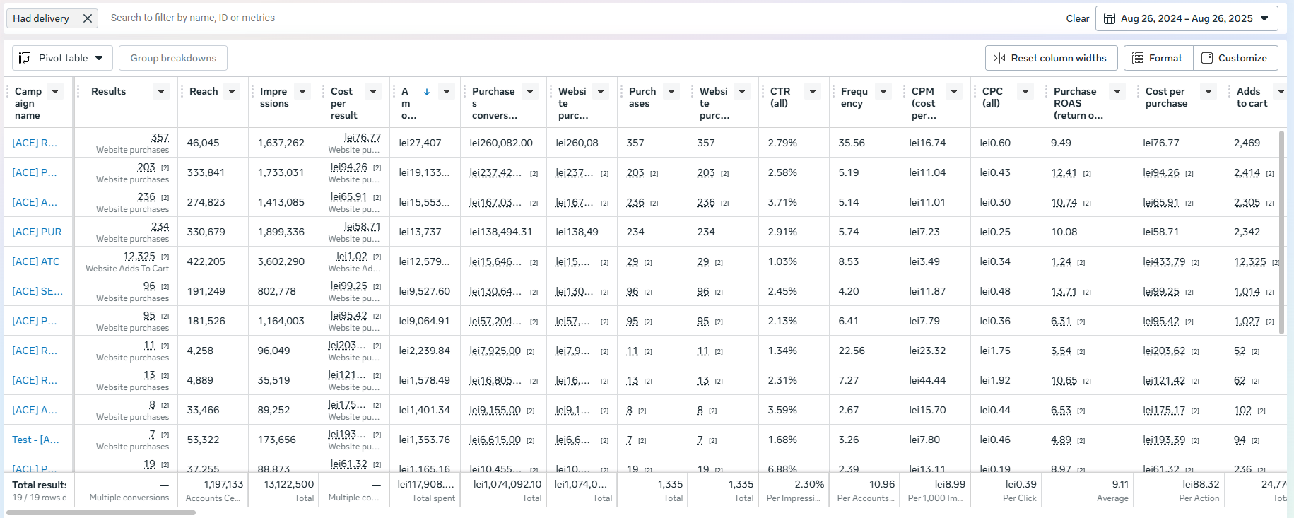Click the lei433.79 cost per purchase value
Image resolution: width=1294 pixels, height=518 pixels.
pyautogui.click(x=1164, y=261)
